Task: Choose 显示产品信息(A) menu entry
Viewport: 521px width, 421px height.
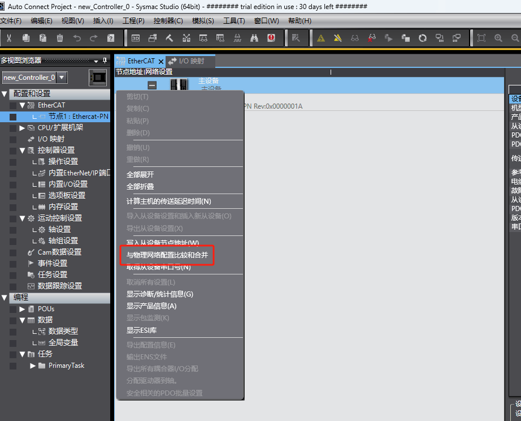Action: (151, 306)
